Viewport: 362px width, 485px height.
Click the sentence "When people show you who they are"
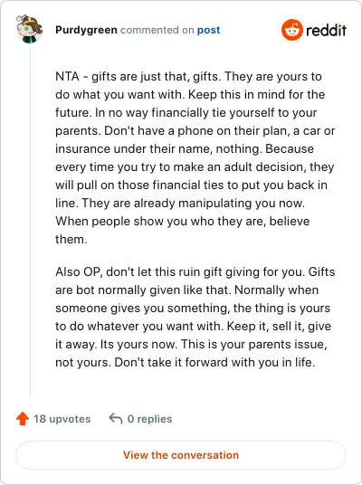point(159,221)
